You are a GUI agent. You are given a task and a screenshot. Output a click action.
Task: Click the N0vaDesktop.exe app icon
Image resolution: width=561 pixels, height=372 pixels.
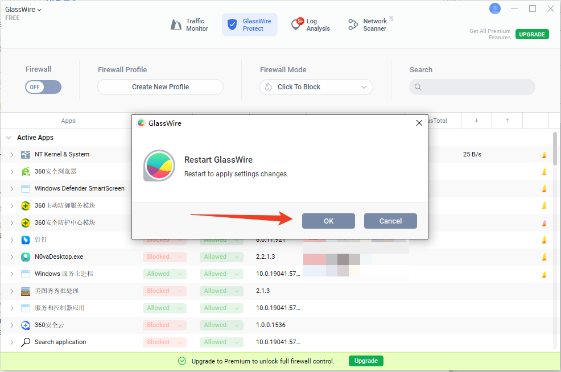(x=26, y=257)
